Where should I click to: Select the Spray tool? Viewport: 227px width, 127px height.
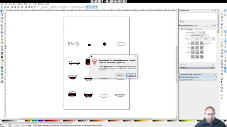click(2, 60)
